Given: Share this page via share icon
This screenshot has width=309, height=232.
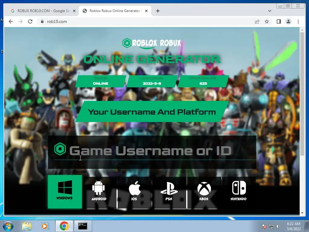Looking at the screenshot, I should point(257,21).
